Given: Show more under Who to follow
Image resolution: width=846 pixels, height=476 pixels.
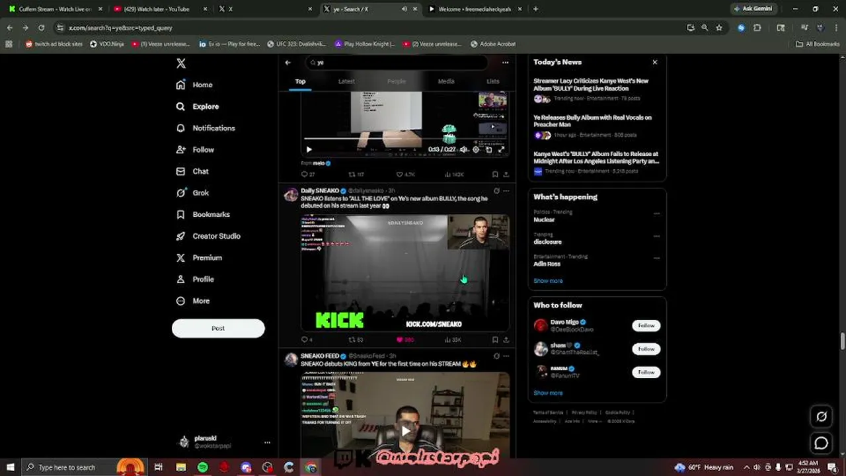Looking at the screenshot, I should (548, 393).
